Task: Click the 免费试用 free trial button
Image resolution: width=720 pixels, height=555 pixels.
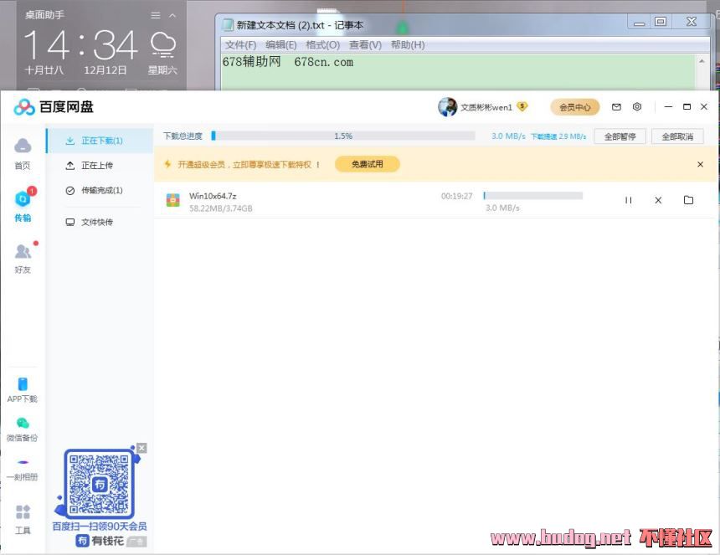Action: click(368, 164)
